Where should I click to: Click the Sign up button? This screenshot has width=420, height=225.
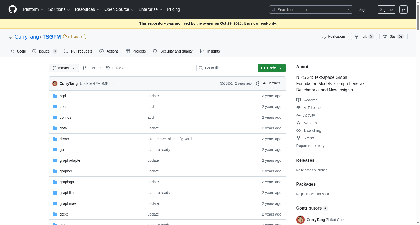[x=386, y=9]
